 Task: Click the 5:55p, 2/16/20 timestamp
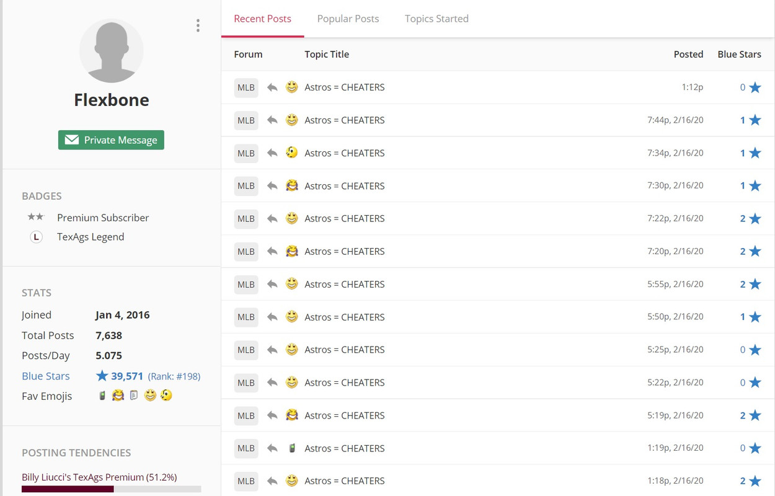(x=675, y=284)
